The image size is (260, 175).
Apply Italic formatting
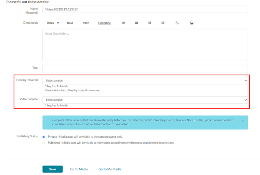[x=85, y=23]
